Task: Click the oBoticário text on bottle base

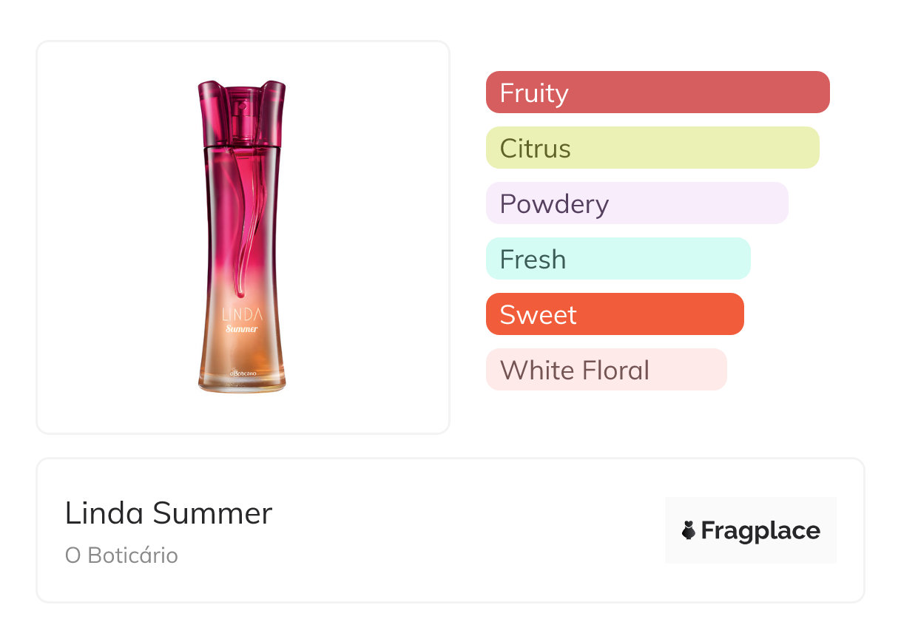Action: coord(242,373)
